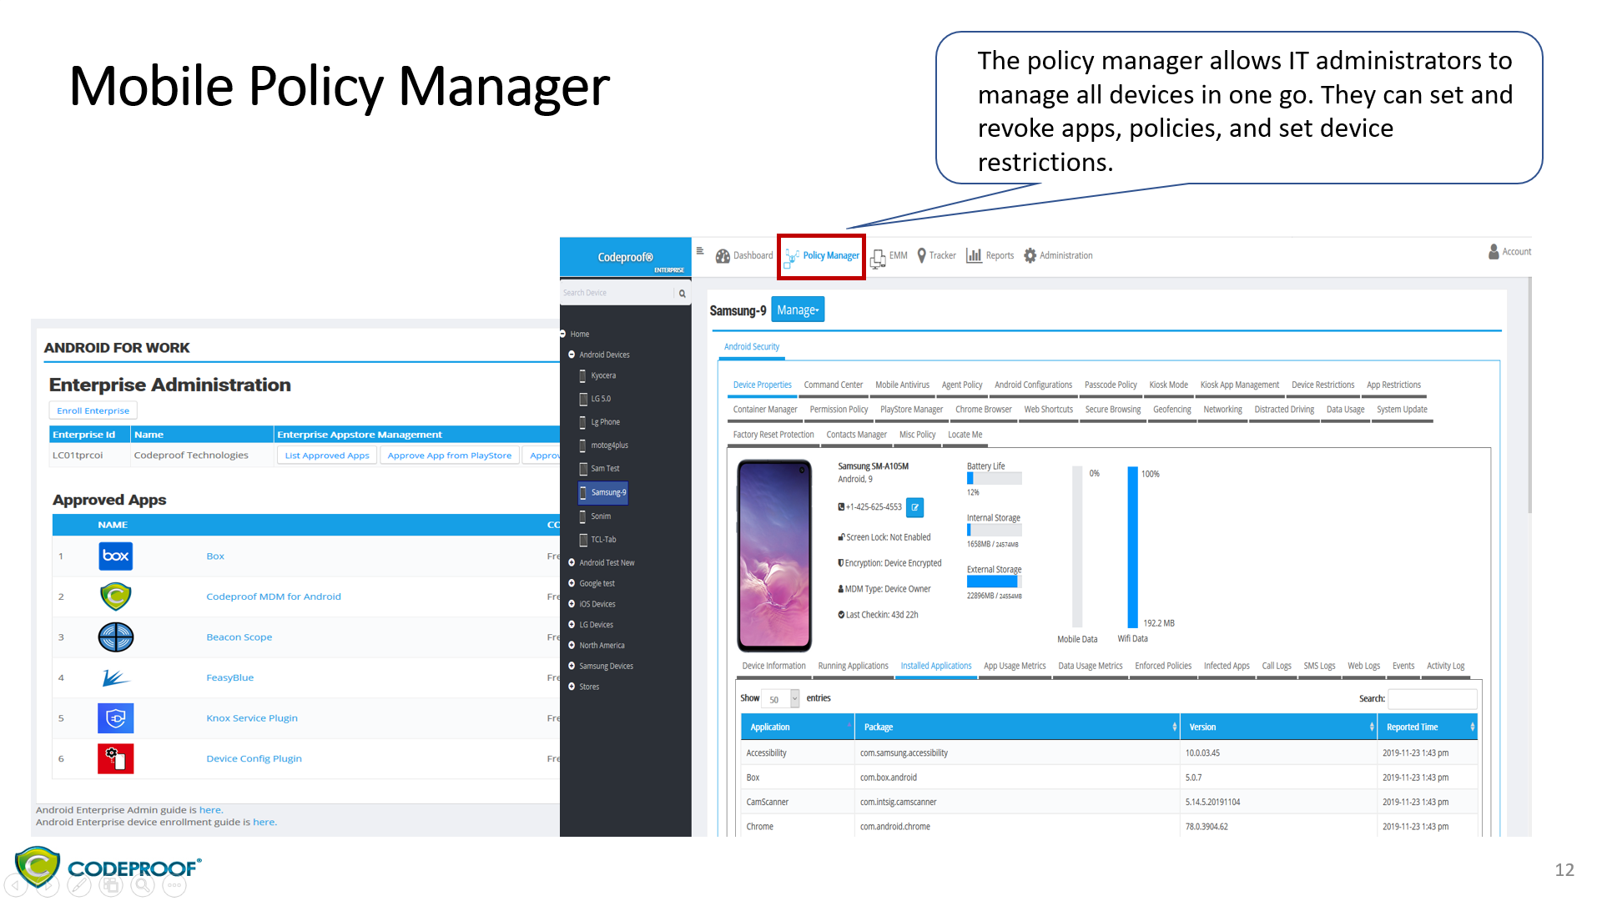The image size is (1602, 901).
Task: Open the Account user icon
Action: 1494,251
